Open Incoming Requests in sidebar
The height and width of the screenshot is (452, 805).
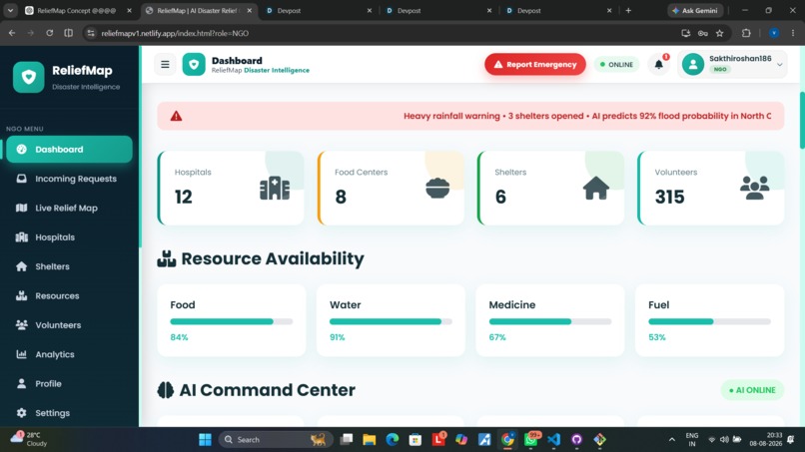69,179
